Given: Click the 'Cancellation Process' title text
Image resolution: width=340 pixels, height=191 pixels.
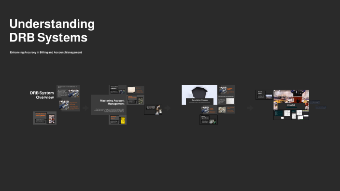Looking at the screenshot, I should click(x=199, y=100).
